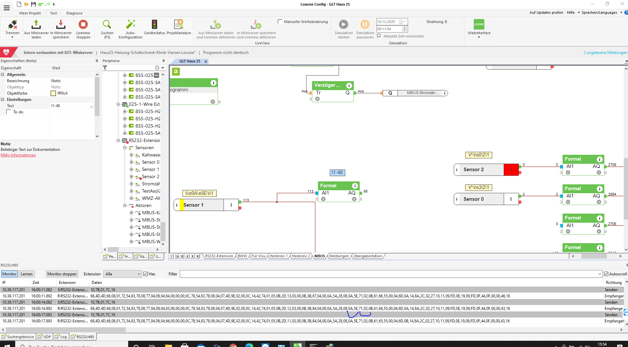Screen dimensions: 628x347
Task: Collapse the RS232-Extension tree node
Action: pos(118,141)
